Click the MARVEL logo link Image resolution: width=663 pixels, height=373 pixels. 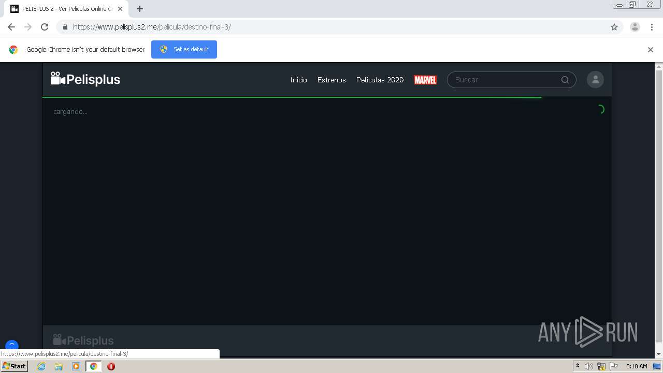tap(425, 80)
